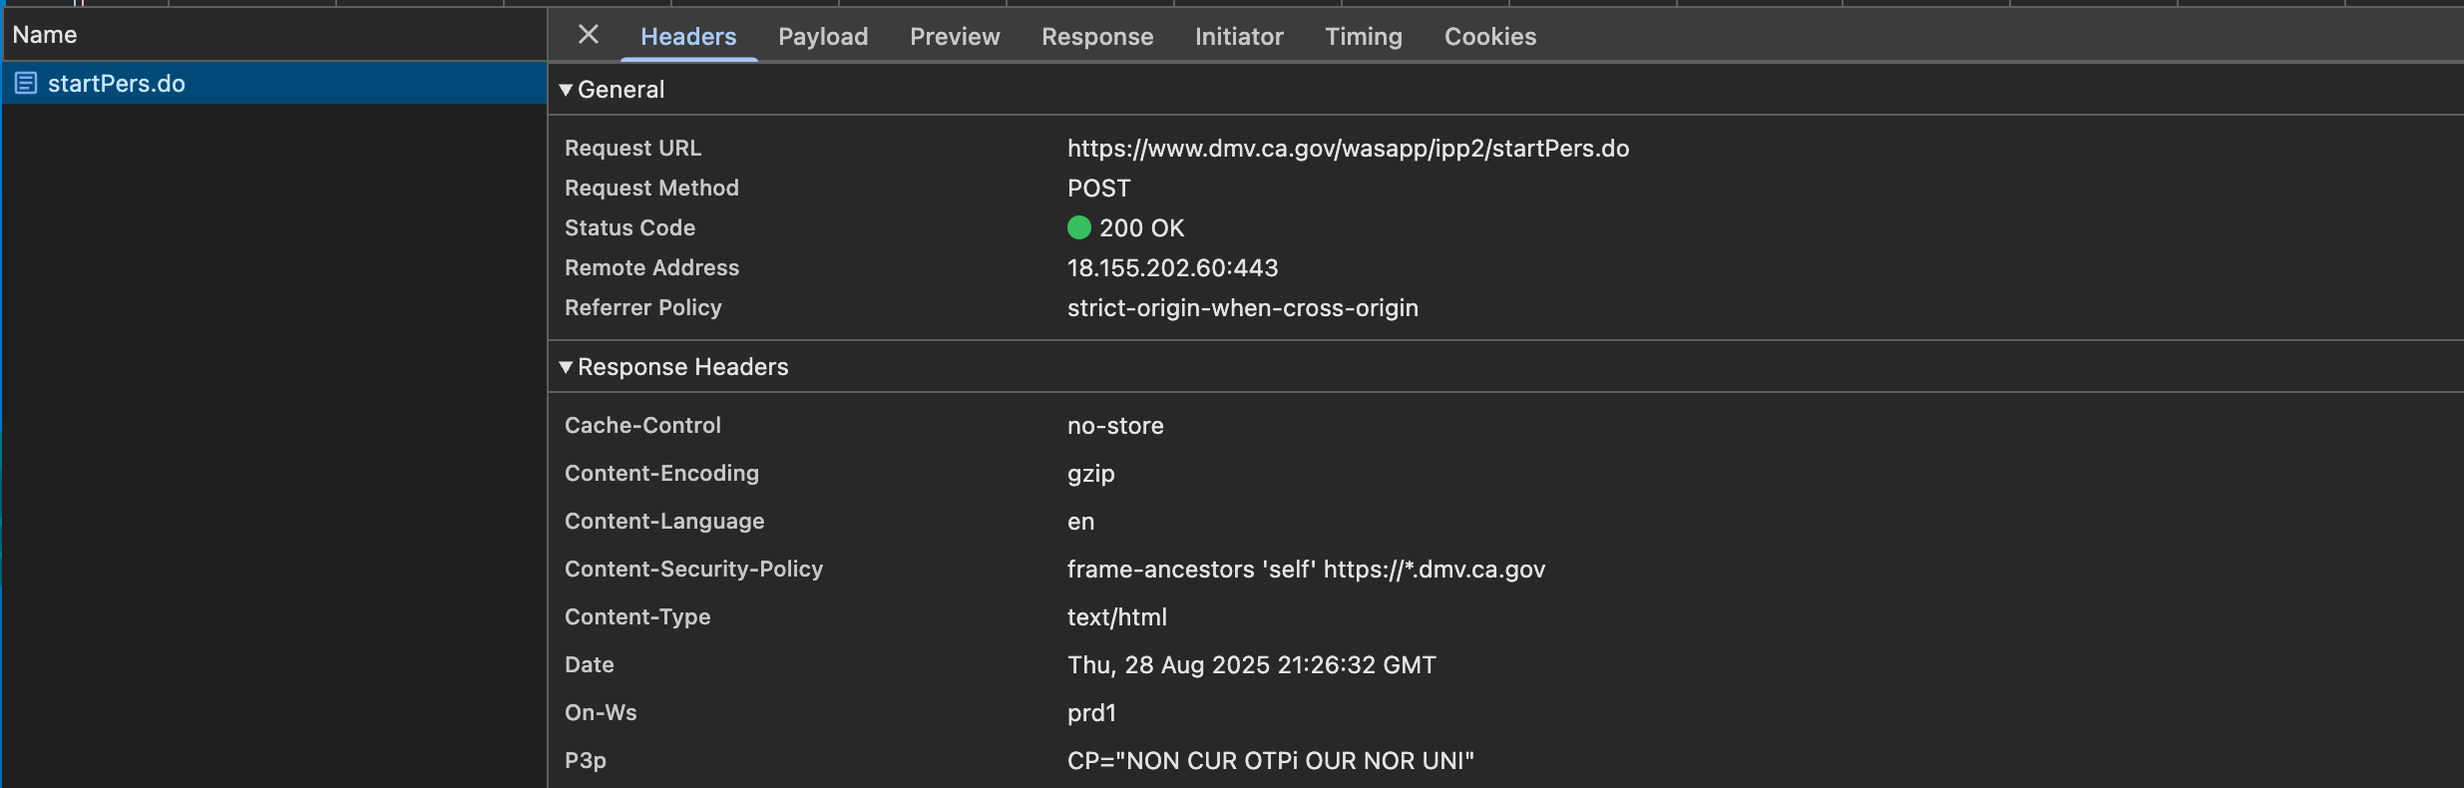
Task: Click the P3p header name
Action: (585, 761)
